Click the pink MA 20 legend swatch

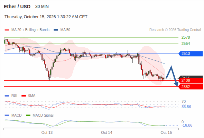[7, 30]
